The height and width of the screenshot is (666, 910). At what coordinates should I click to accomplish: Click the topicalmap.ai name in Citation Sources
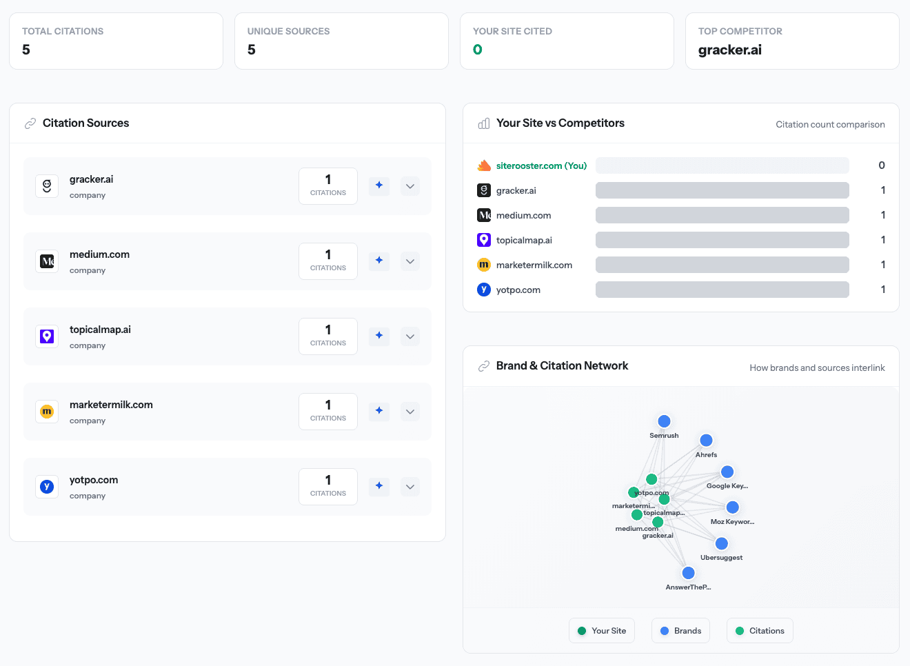[x=100, y=330]
